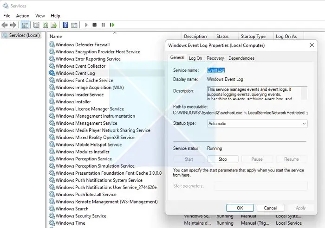The width and height of the screenshot is (325, 228).
Task: Click the gear icon beside Windows Installer
Action: pyautogui.click(x=52, y=101)
